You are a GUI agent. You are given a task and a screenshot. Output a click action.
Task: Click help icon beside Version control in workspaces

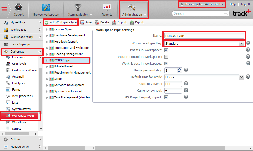248,57
